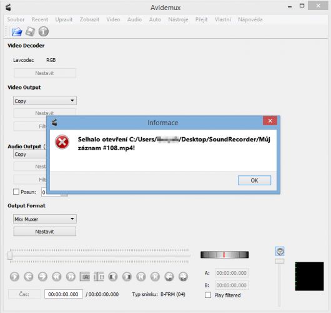Toggle the Play filtered checkbox

click(208, 295)
